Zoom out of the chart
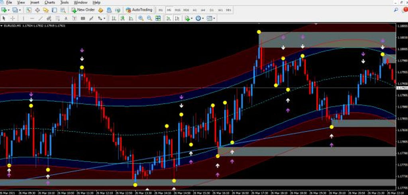 point(149,18)
